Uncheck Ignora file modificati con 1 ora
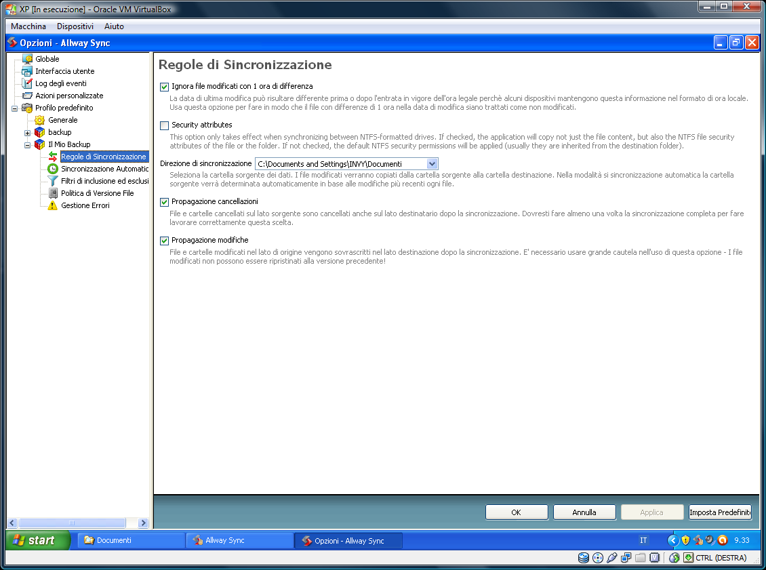Image resolution: width=766 pixels, height=570 pixels. coord(165,87)
